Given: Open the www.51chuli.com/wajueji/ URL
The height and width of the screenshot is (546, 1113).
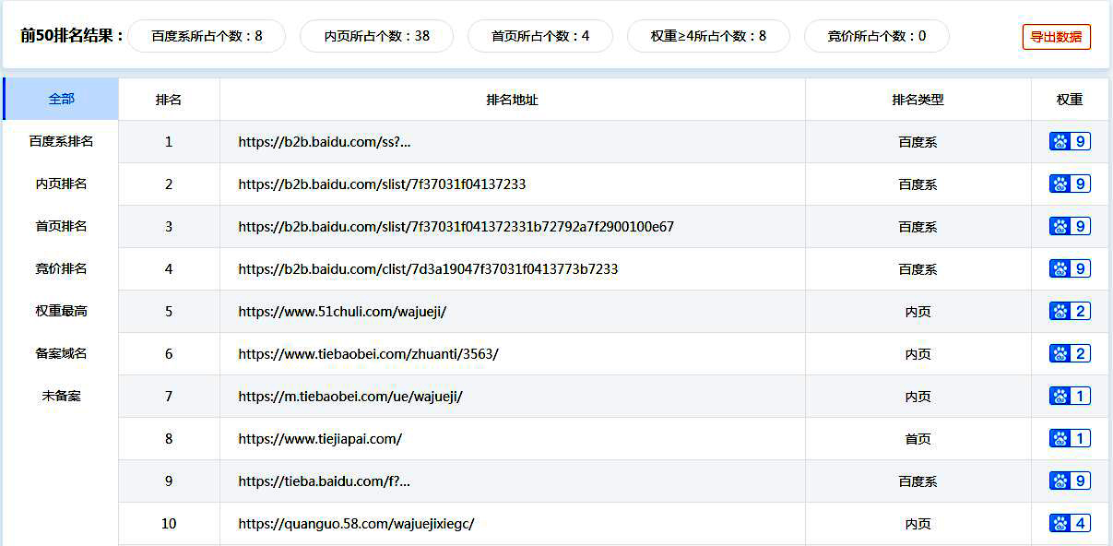Looking at the screenshot, I should pos(342,312).
